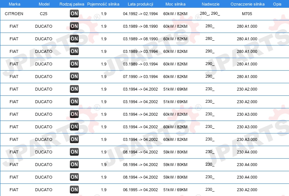Select the C25 model cell
289x196 pixels.
click(44, 14)
